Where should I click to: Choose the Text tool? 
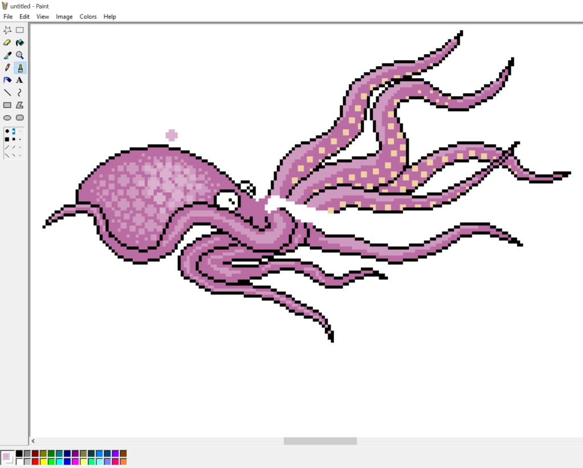(20, 80)
